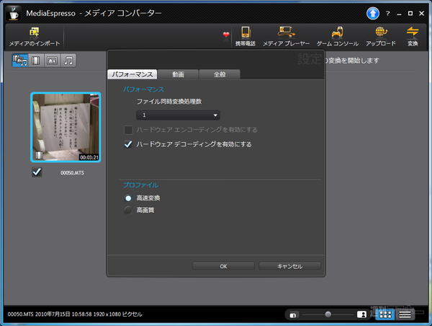This screenshot has height=326, width=432.
Task: Switch to thumbnail grid view
Action: (x=385, y=314)
